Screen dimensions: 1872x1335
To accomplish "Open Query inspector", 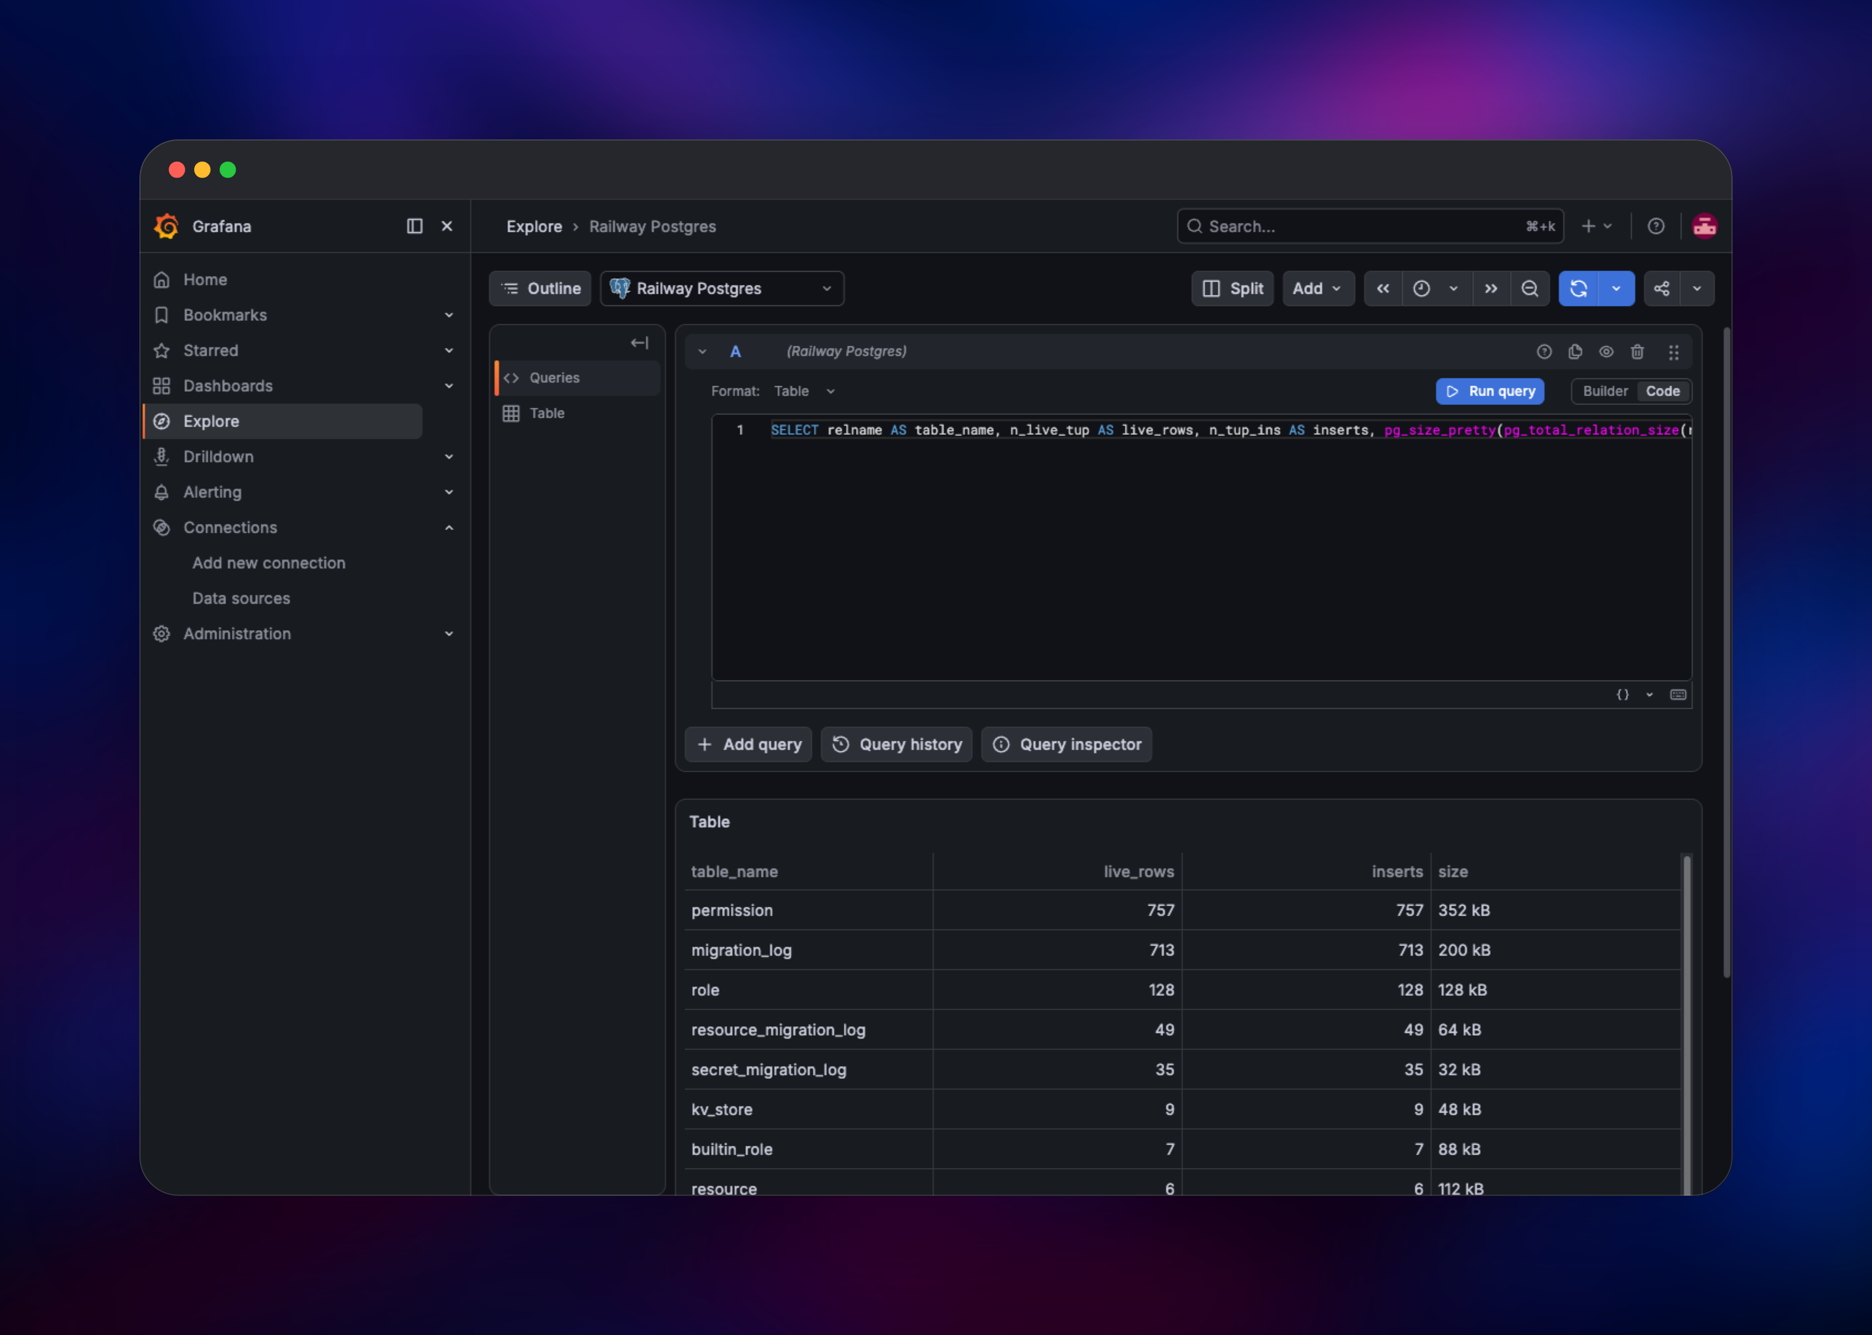I will click(1067, 744).
